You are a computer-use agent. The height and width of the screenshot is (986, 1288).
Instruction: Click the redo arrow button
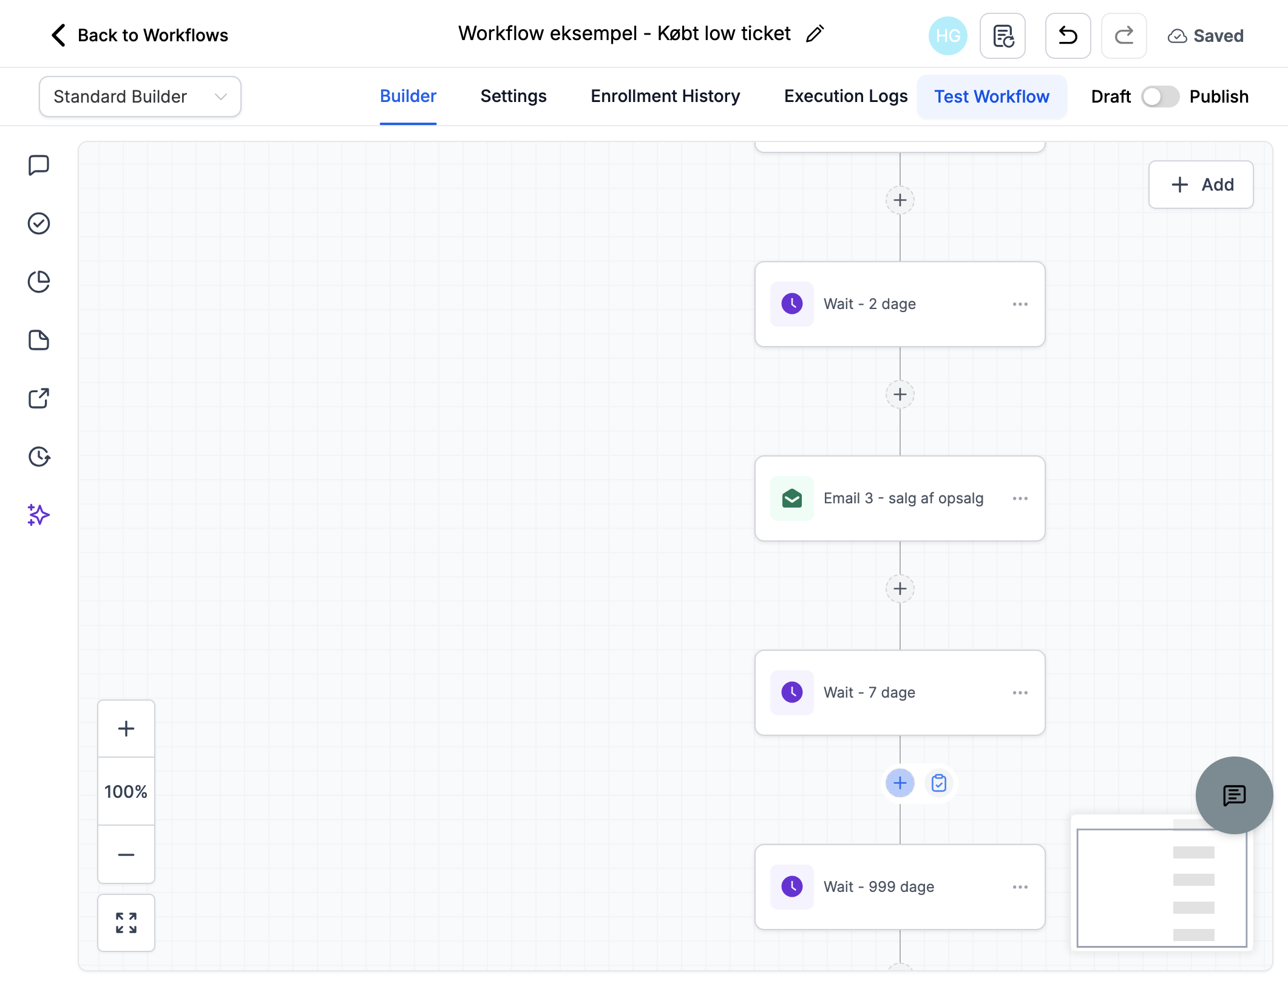point(1124,36)
